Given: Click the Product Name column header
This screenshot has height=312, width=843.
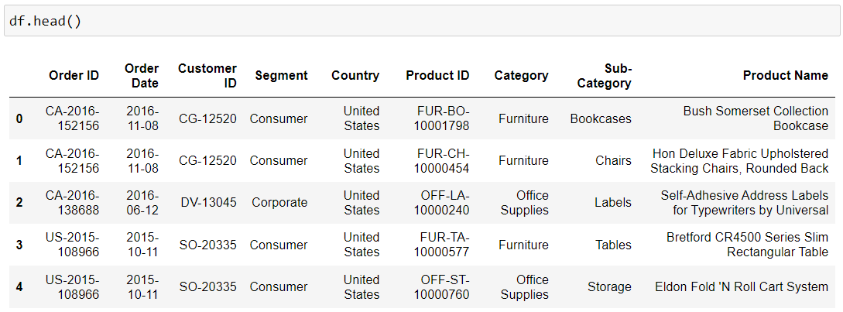Looking at the screenshot, I should pos(785,76).
